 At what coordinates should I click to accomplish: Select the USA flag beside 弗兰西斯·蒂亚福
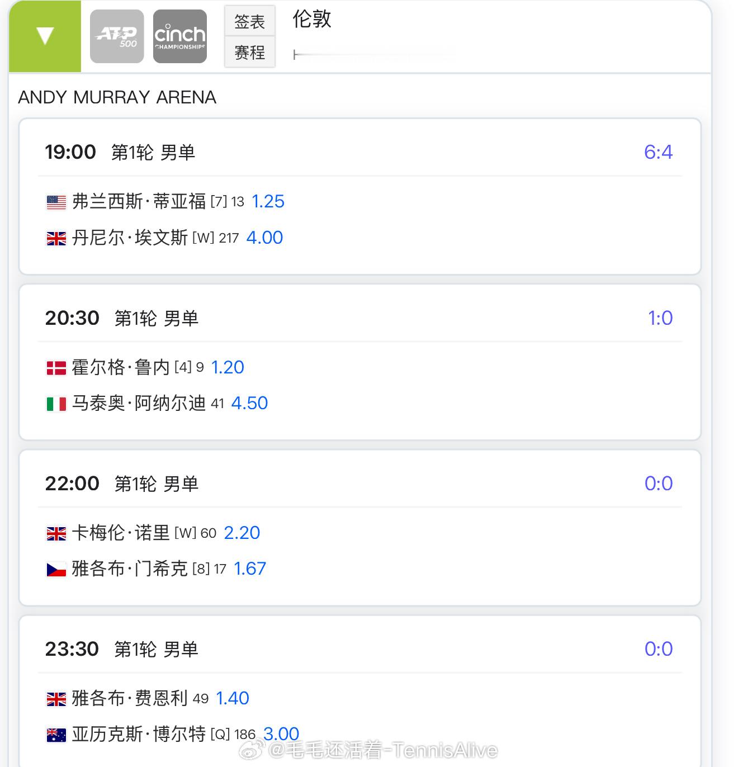point(56,202)
